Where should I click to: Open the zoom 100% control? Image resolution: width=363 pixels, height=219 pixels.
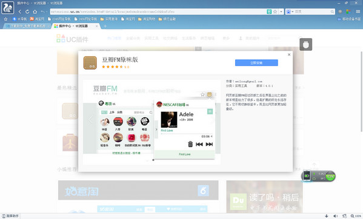(356, 216)
